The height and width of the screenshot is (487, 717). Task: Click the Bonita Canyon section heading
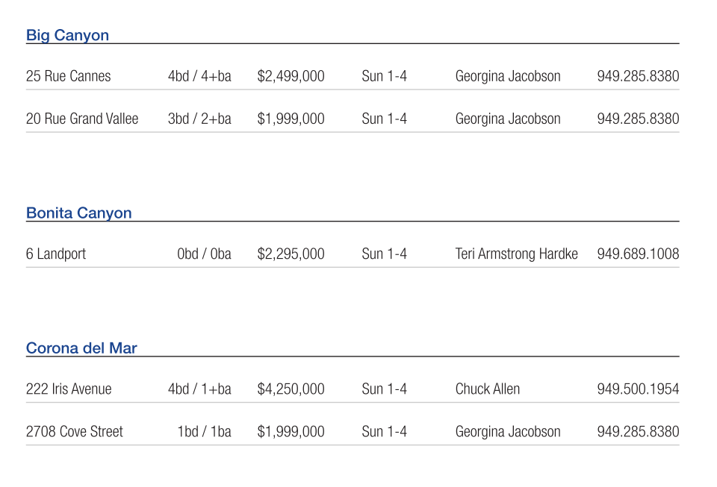point(78,213)
